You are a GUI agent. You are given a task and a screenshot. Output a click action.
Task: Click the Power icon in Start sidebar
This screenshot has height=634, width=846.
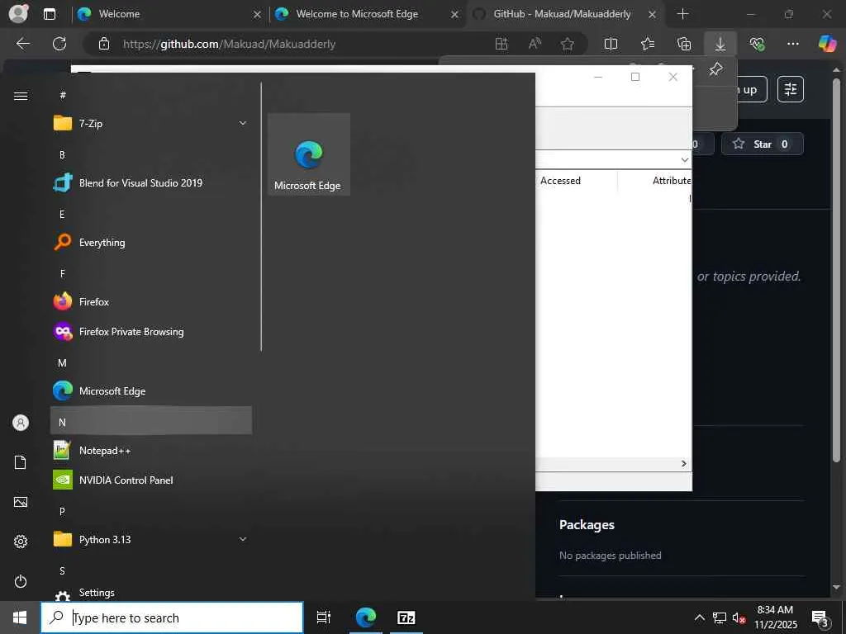(x=21, y=581)
